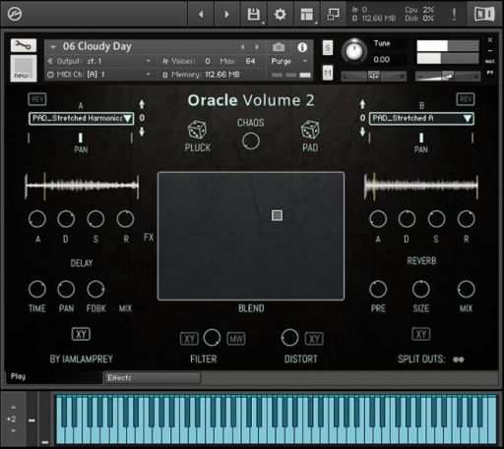Viewport: 504px width, 449px height.
Task: Click DELAY FDBK knob
Action: pos(95,289)
